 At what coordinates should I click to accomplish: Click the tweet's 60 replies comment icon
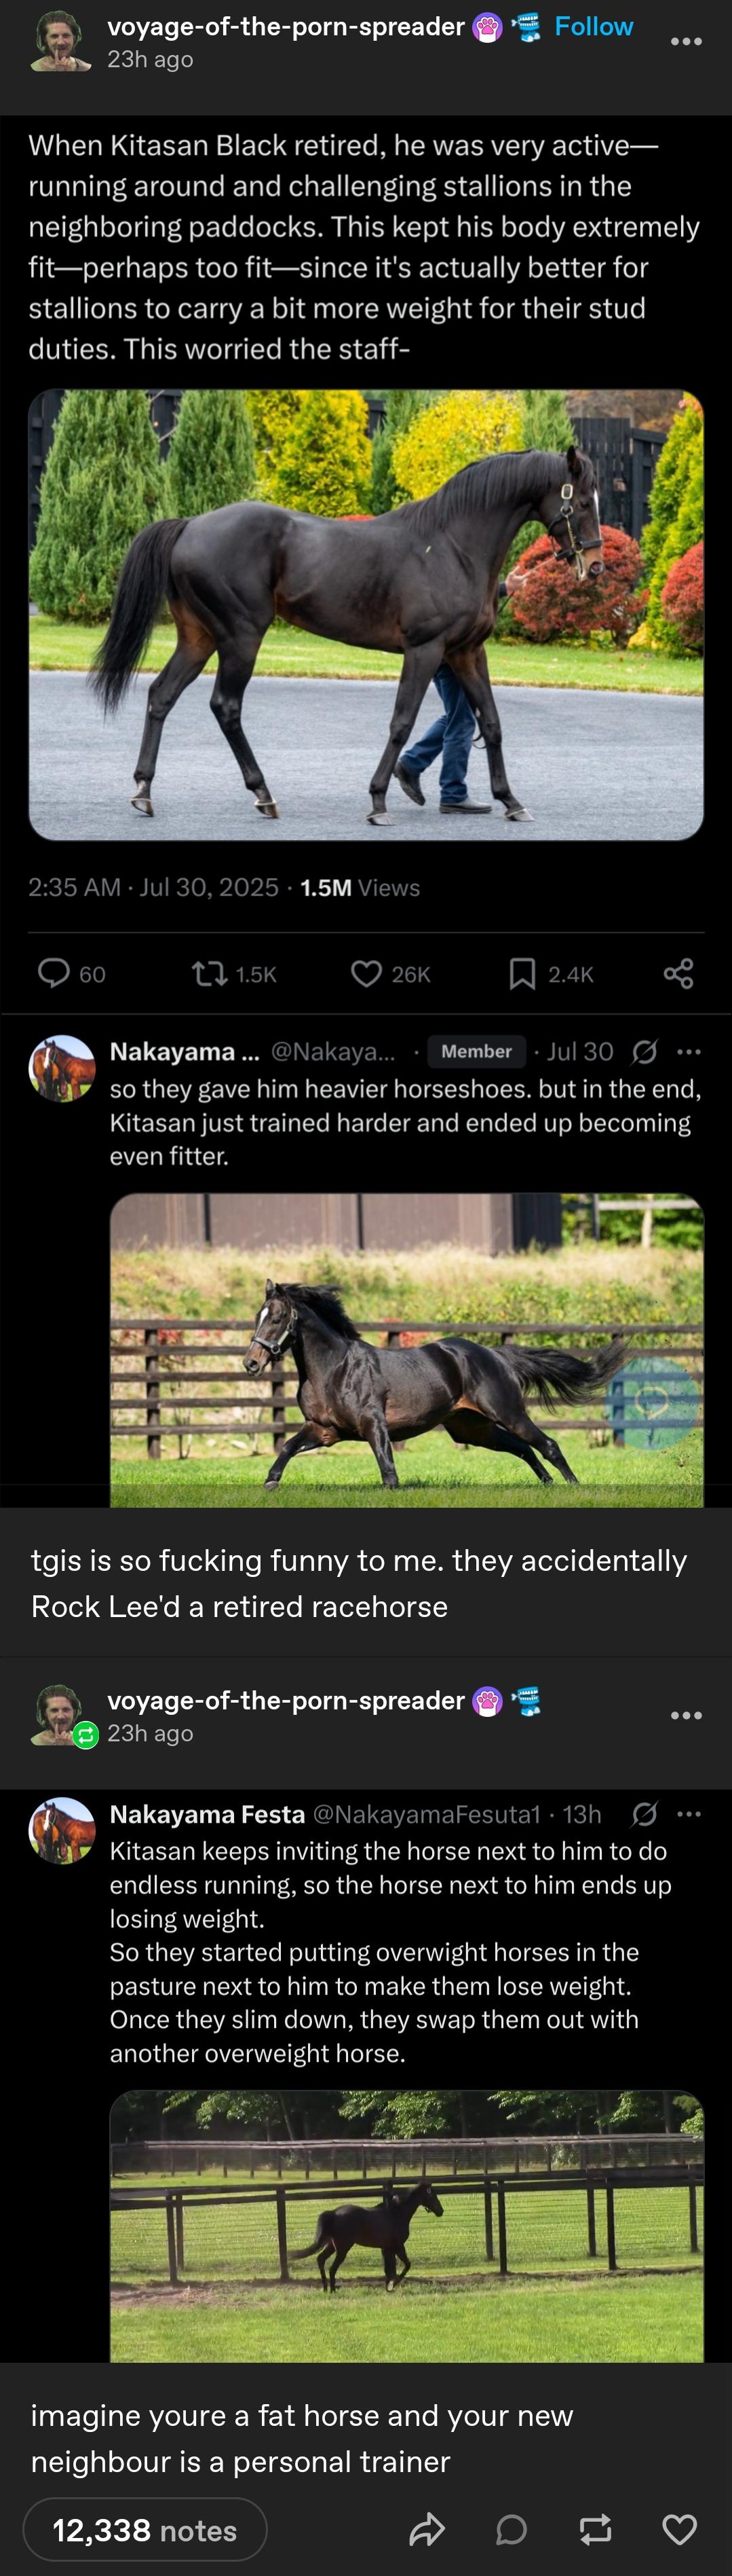(54, 973)
